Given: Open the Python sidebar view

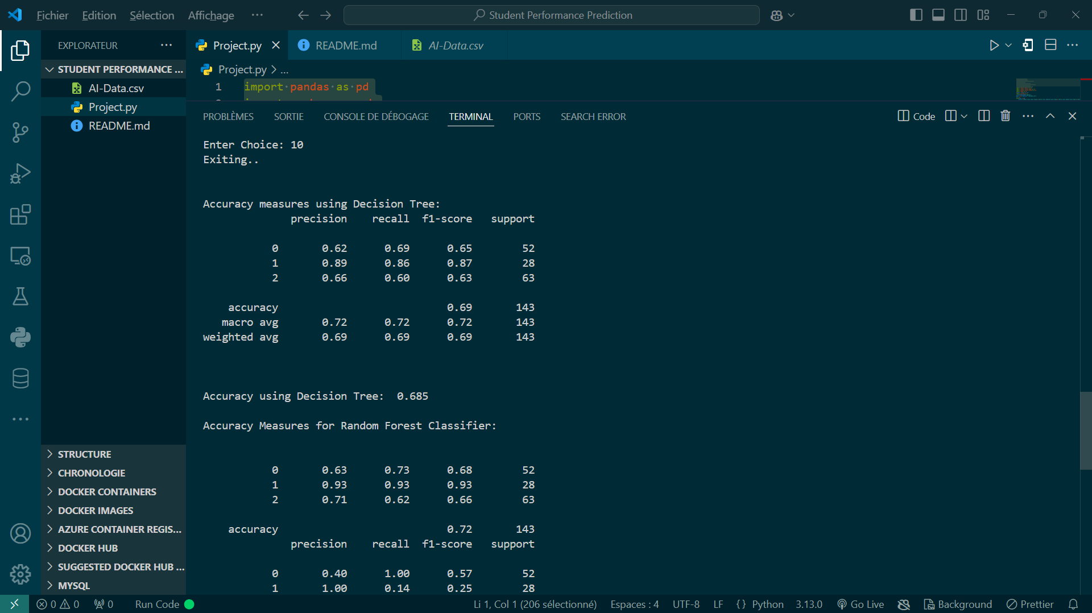Looking at the screenshot, I should [20, 337].
